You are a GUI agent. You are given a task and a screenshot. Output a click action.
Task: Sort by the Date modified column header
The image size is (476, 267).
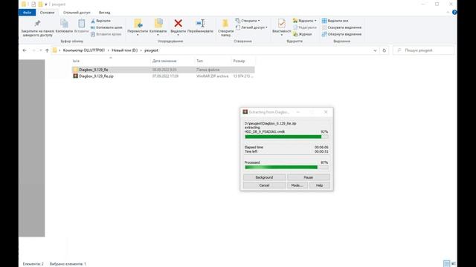(x=172, y=61)
